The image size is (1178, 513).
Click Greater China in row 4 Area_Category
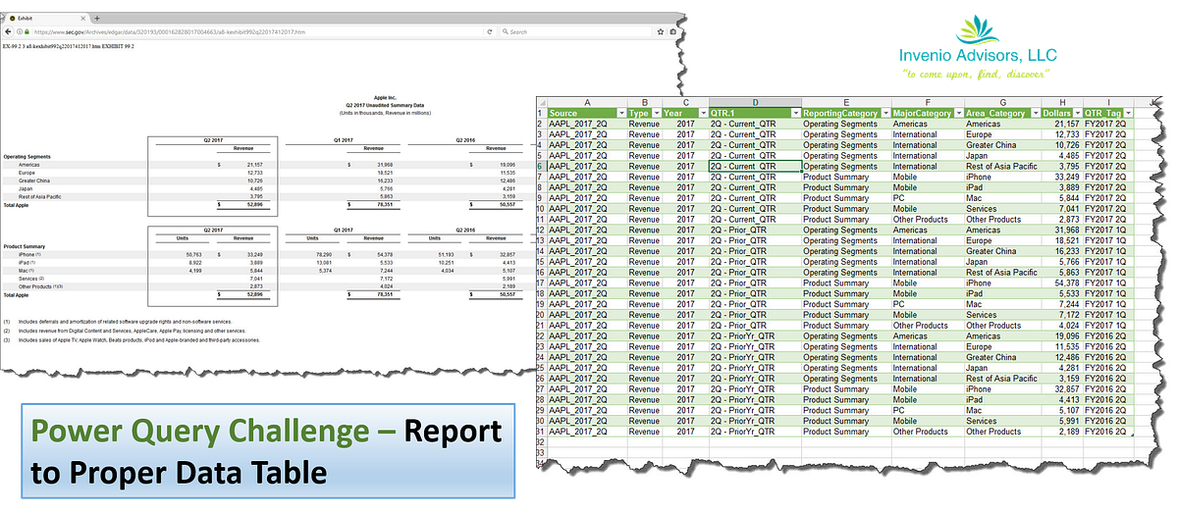pyautogui.click(x=1002, y=145)
